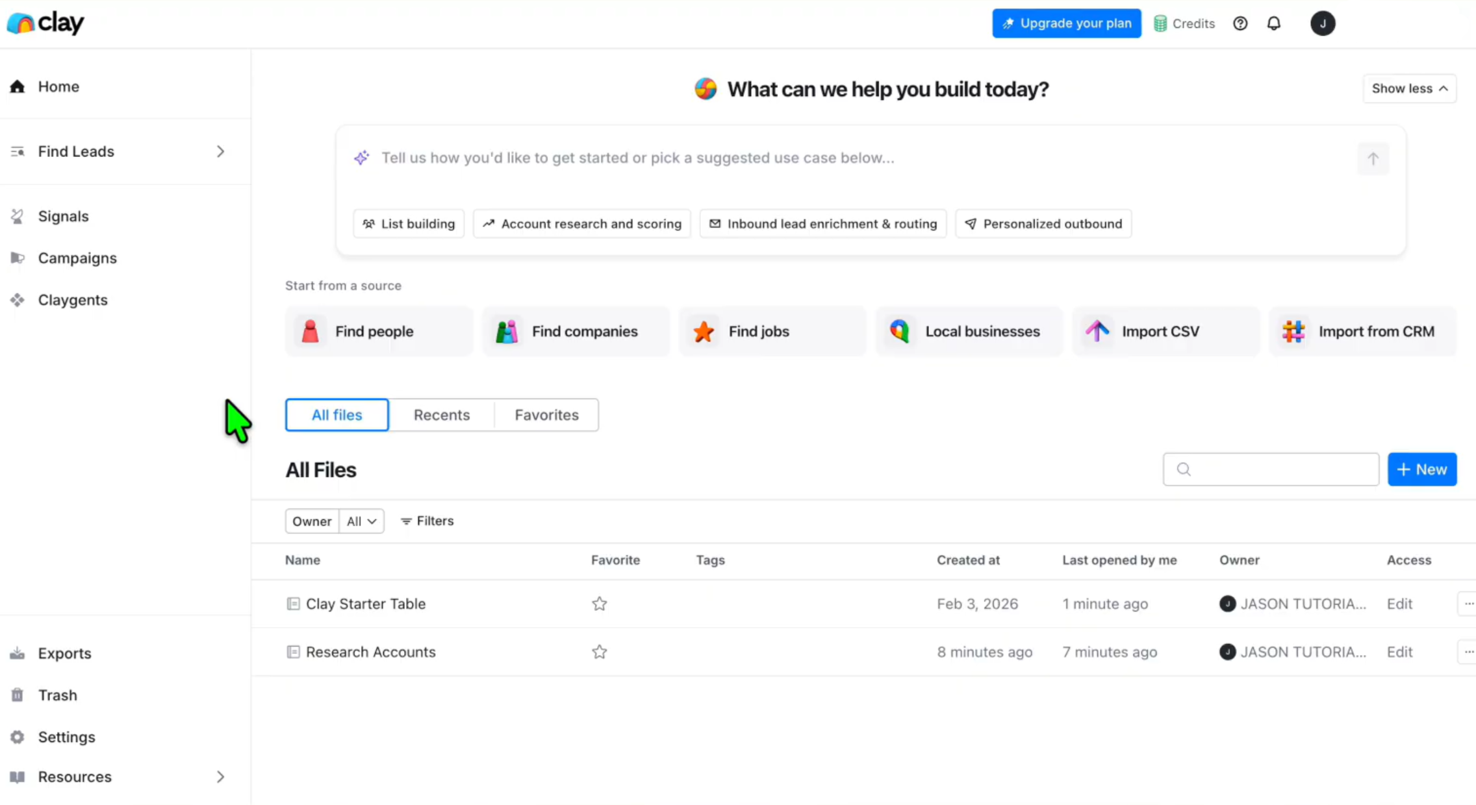Click the Settings gear icon

(18, 737)
